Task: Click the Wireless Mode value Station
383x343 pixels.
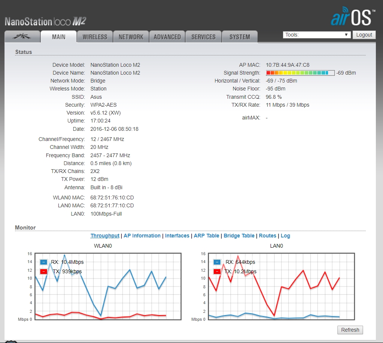Action: tap(99, 89)
